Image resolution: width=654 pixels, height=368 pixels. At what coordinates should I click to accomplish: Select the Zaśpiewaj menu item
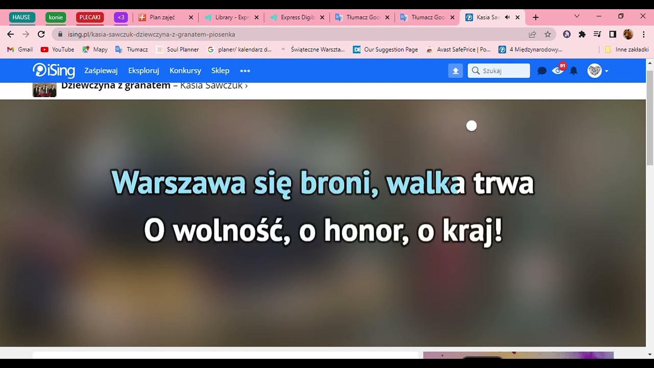(x=101, y=71)
